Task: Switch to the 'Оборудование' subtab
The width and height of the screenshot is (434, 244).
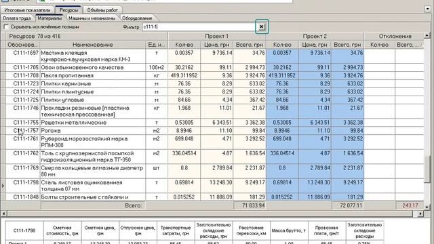Action: click(137, 18)
